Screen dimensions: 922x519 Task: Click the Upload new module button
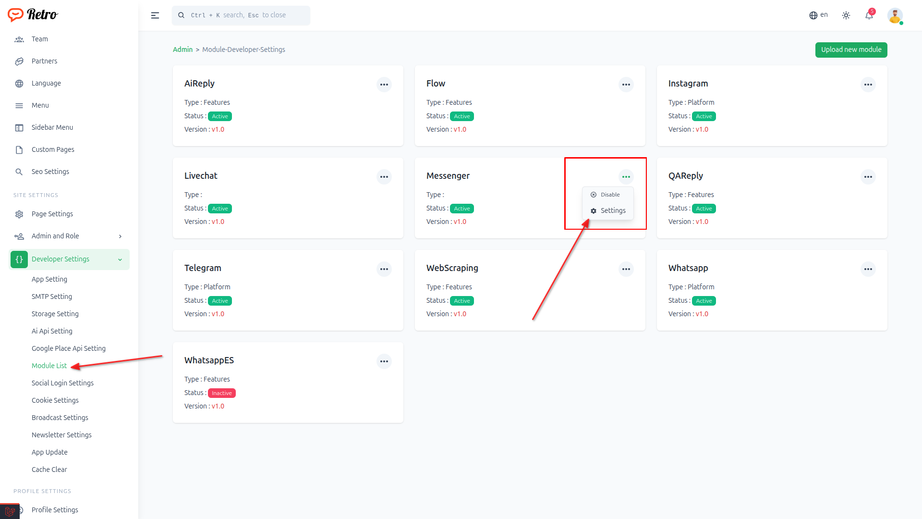pyautogui.click(x=851, y=49)
